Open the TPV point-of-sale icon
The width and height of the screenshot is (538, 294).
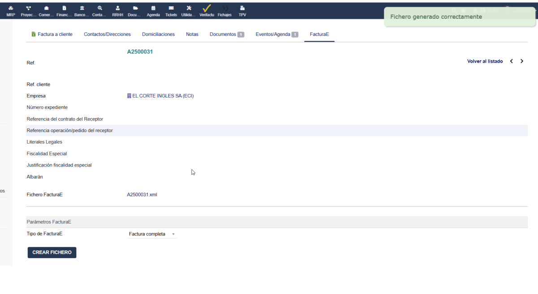tap(242, 11)
